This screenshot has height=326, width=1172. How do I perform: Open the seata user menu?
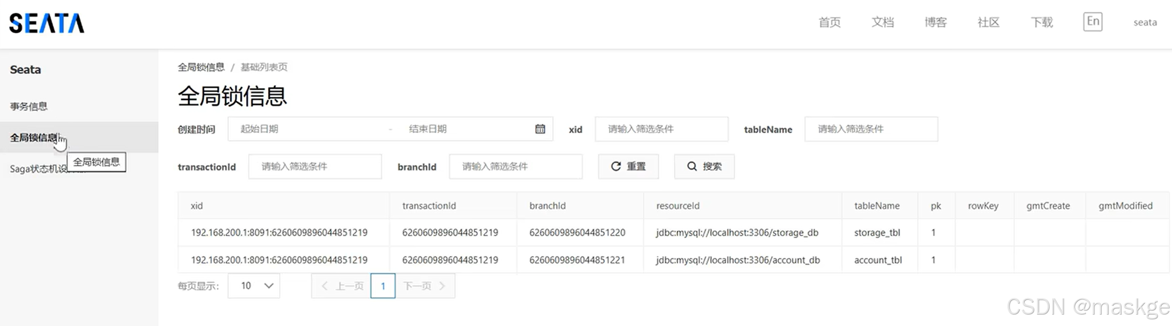click(x=1145, y=22)
